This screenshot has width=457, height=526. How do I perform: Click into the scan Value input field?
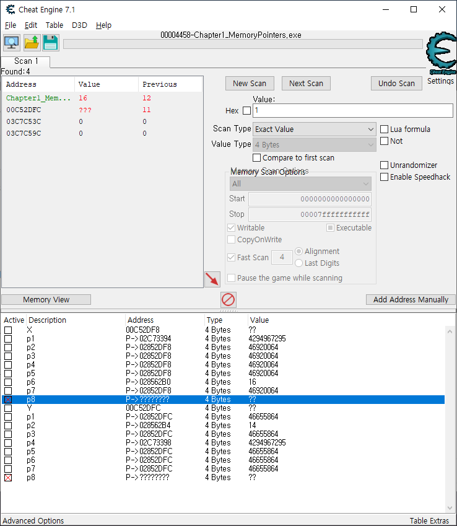[353, 111]
